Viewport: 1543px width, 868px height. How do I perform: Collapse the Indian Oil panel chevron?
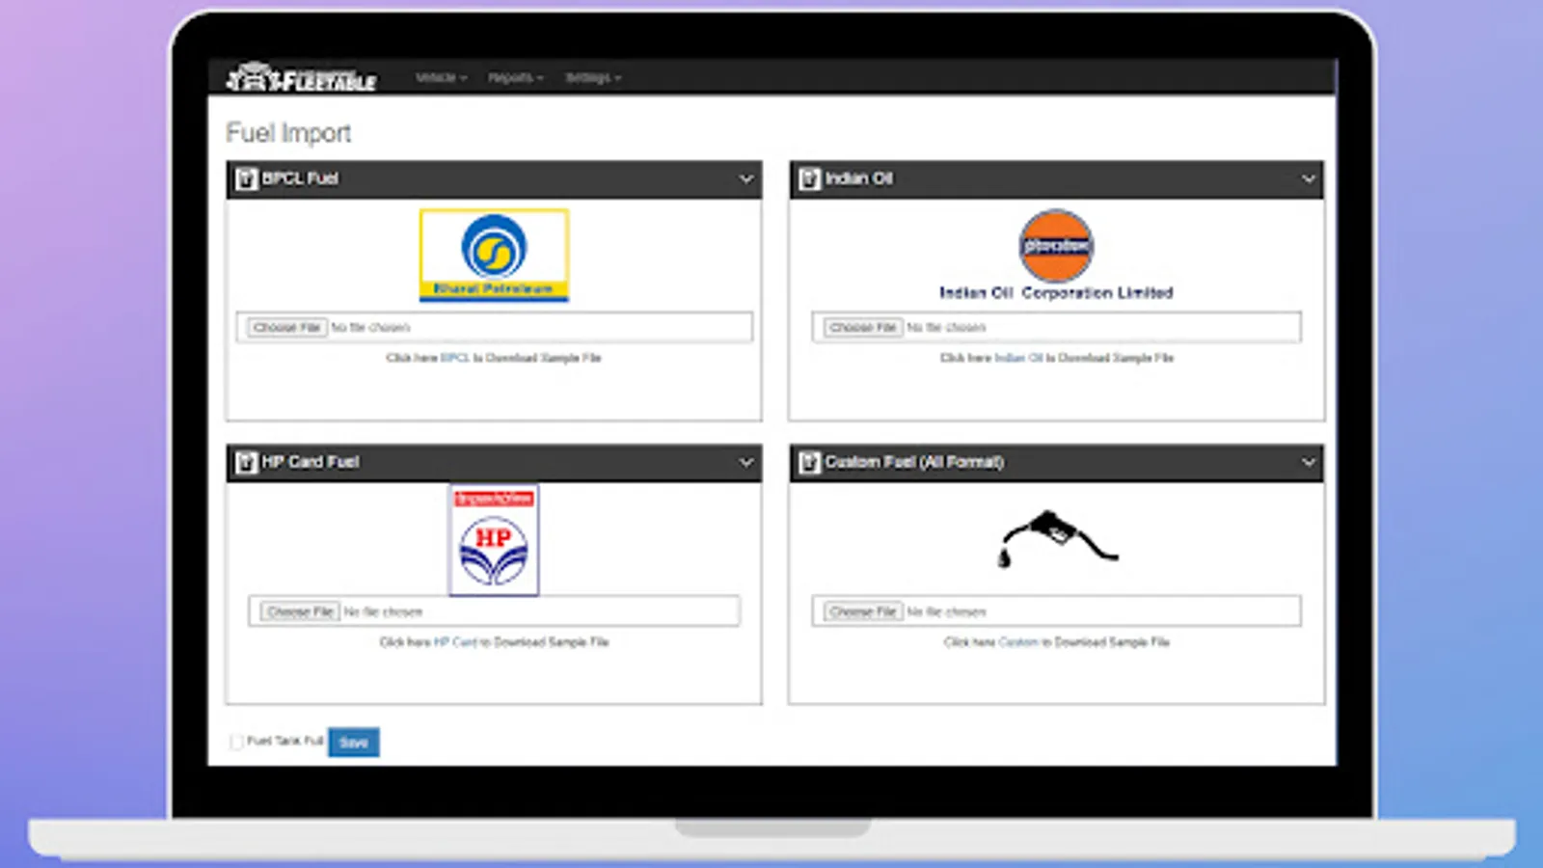[1309, 178]
